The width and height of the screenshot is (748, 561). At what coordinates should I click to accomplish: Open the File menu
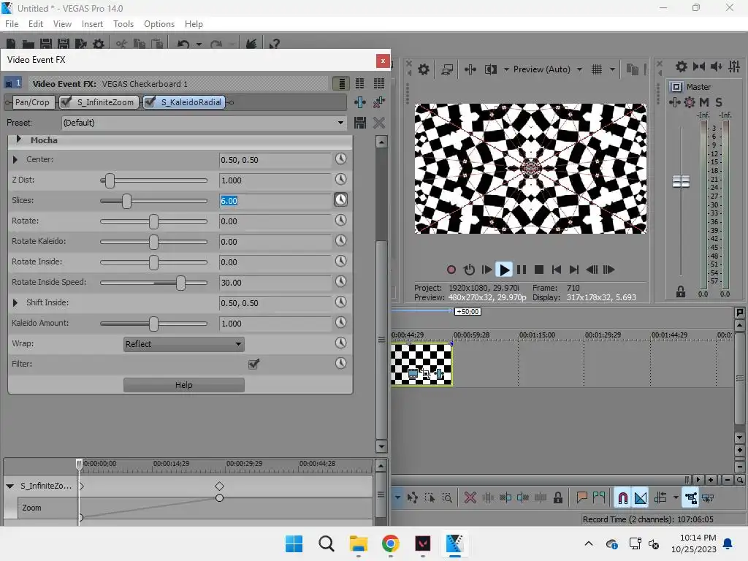pos(12,24)
